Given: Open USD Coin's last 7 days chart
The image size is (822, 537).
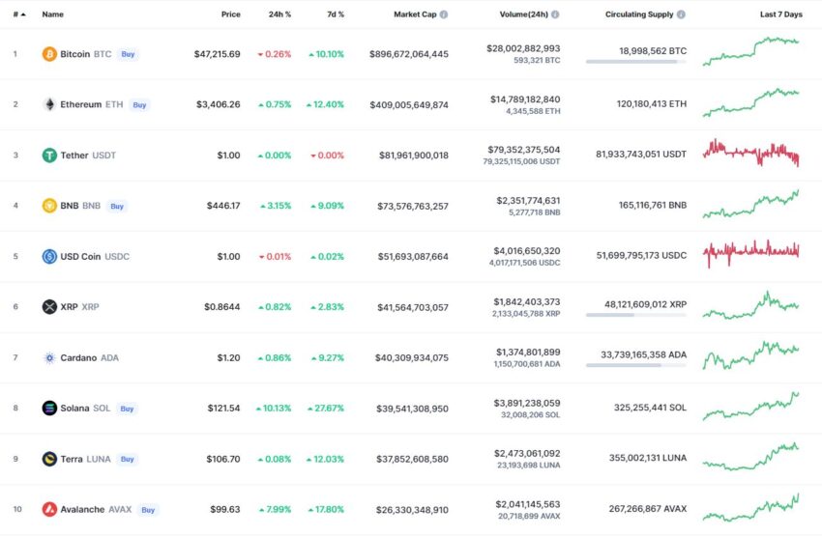Looking at the screenshot, I should [750, 254].
